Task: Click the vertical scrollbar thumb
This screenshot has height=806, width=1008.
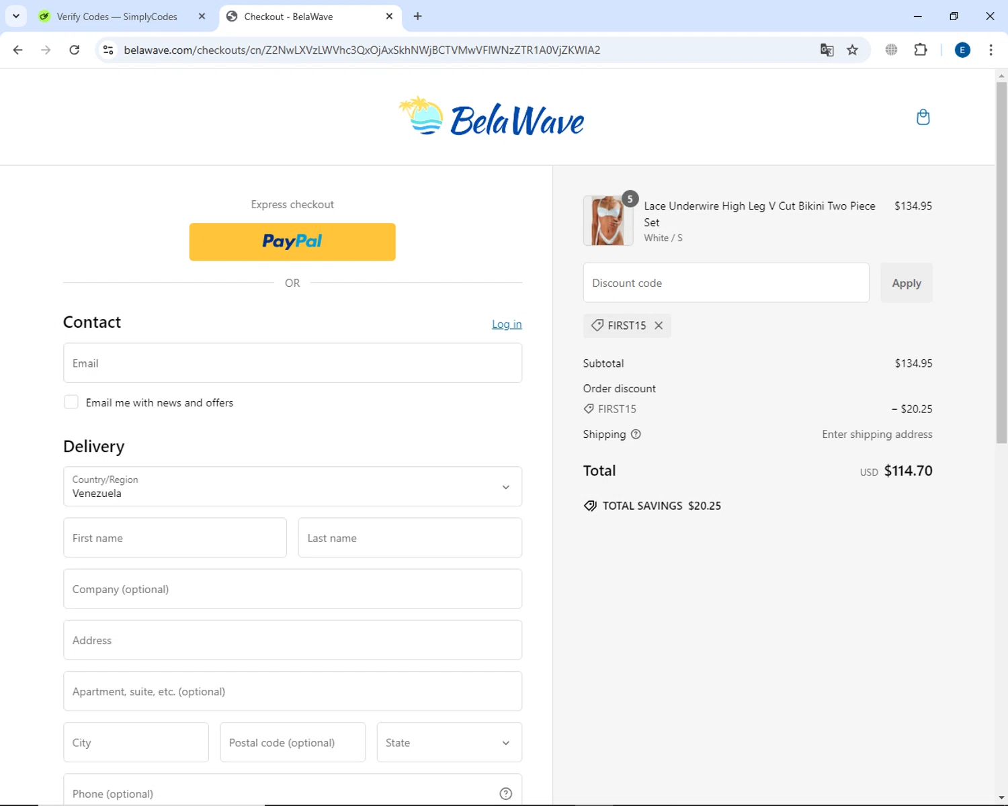Action: [1001, 262]
